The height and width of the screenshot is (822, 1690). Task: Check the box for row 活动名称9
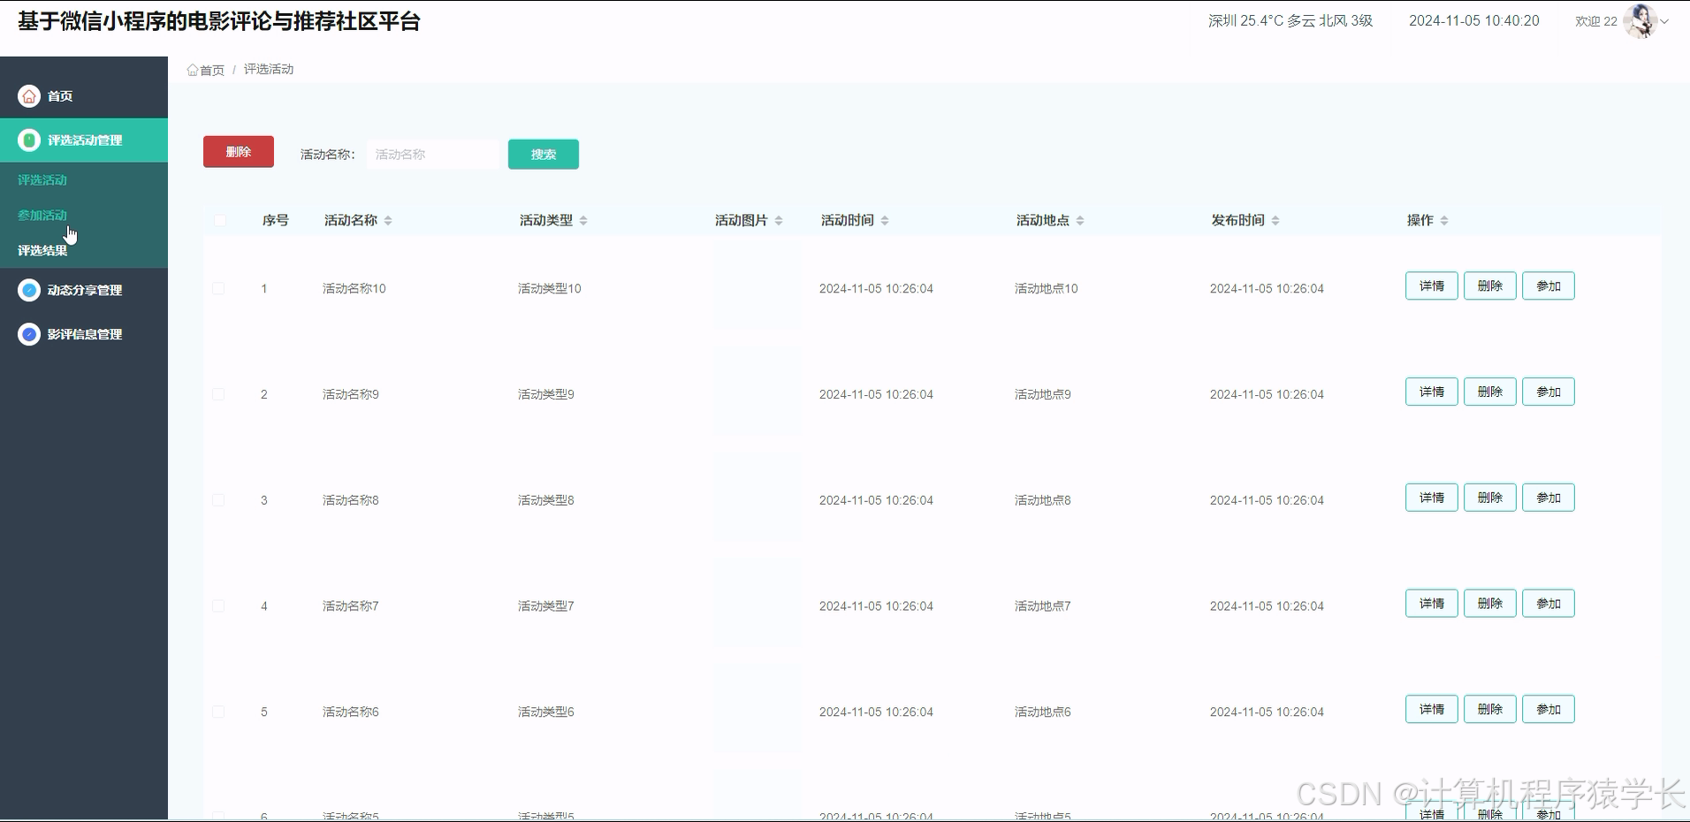click(218, 394)
